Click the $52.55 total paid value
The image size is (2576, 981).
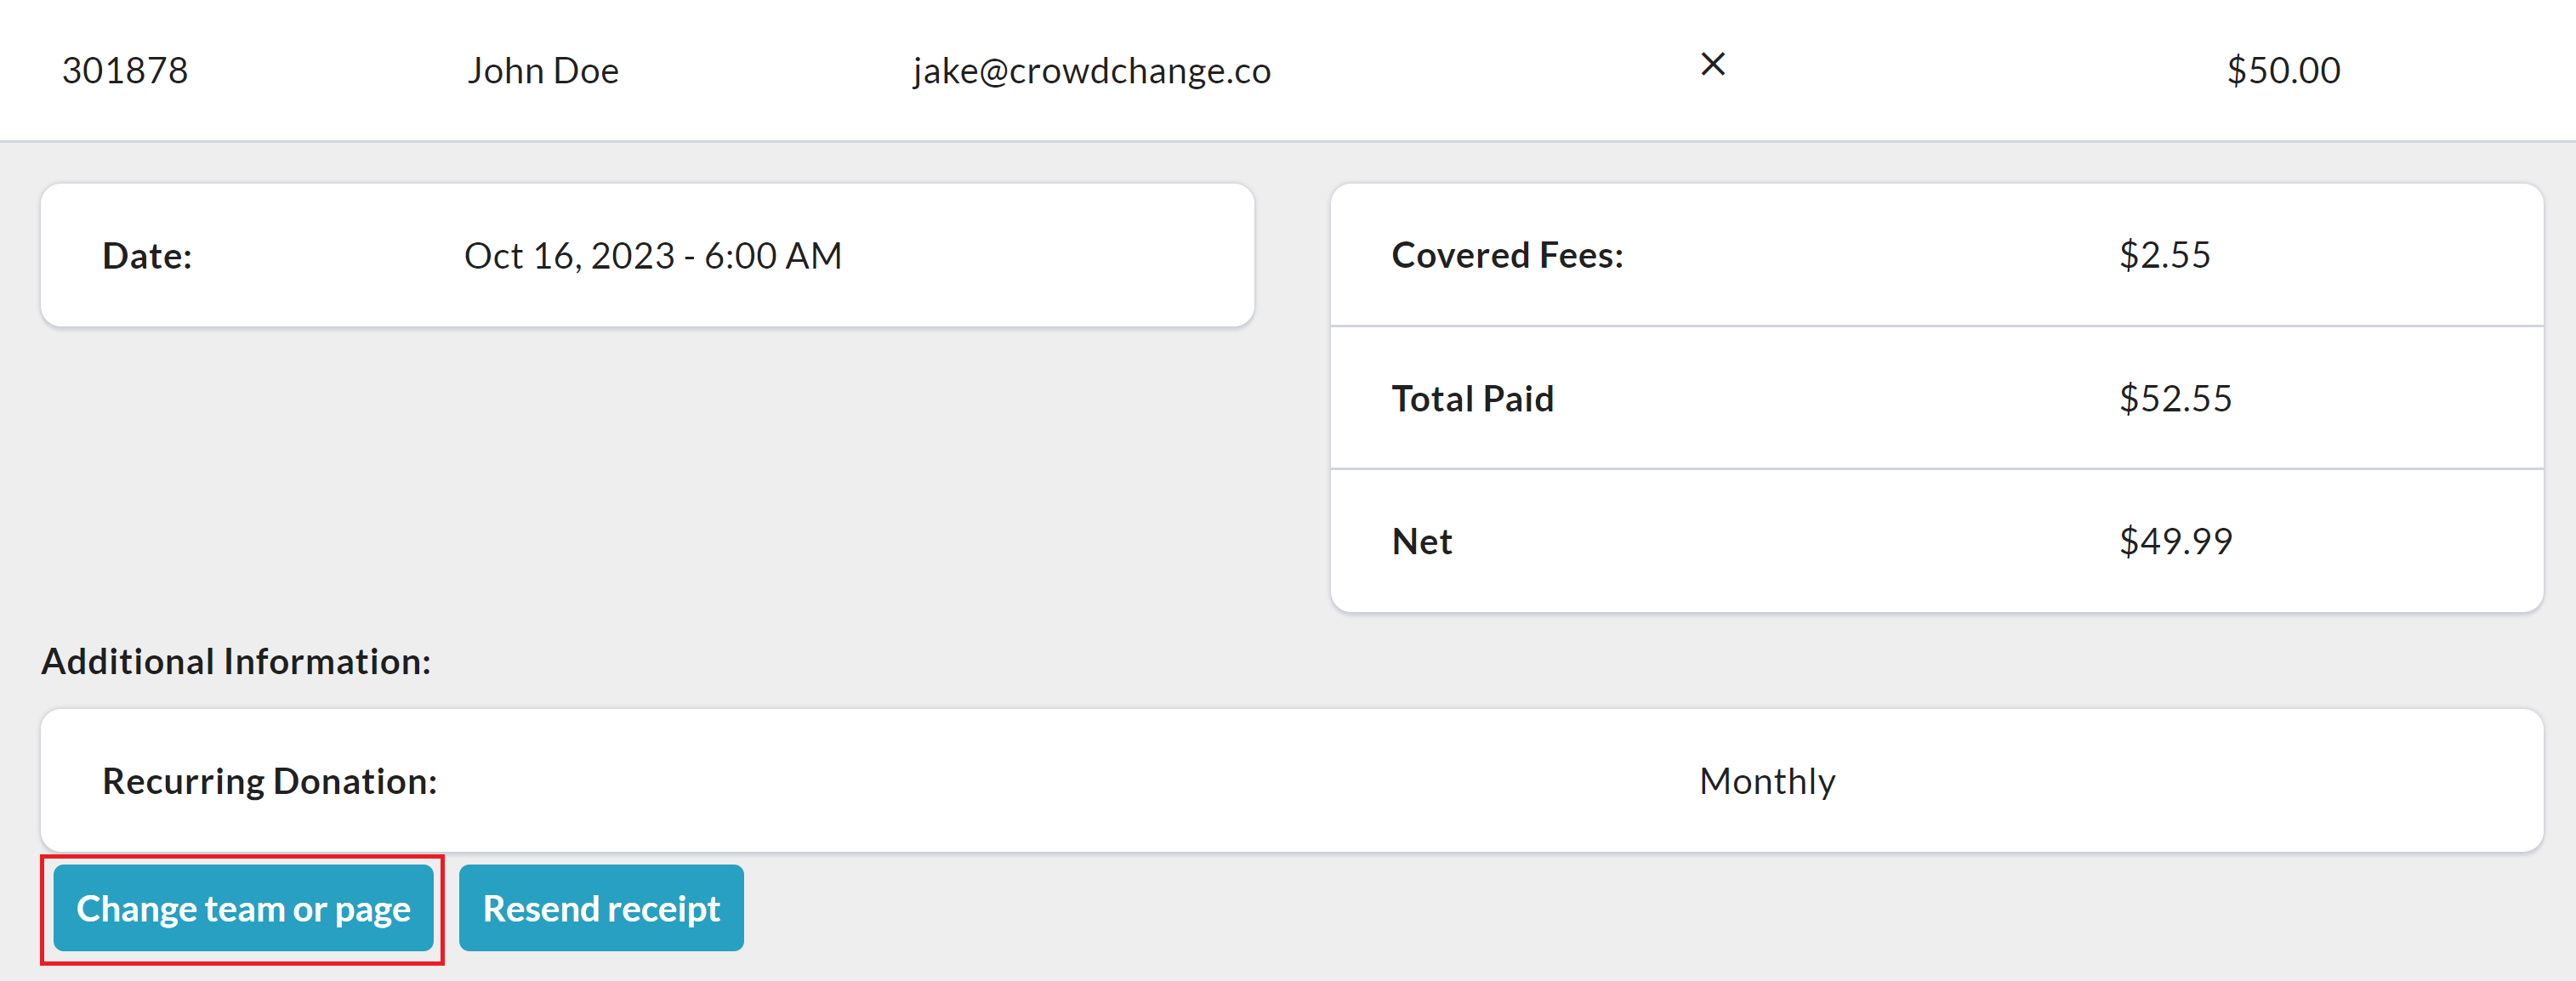(x=2175, y=399)
